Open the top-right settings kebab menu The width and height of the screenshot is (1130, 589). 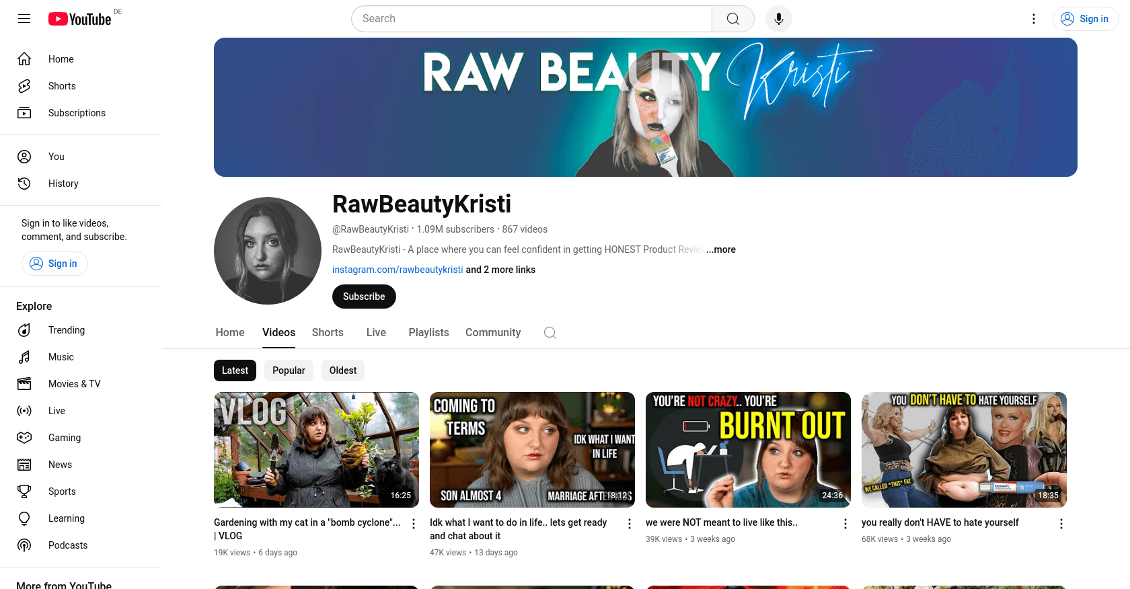[x=1034, y=19]
